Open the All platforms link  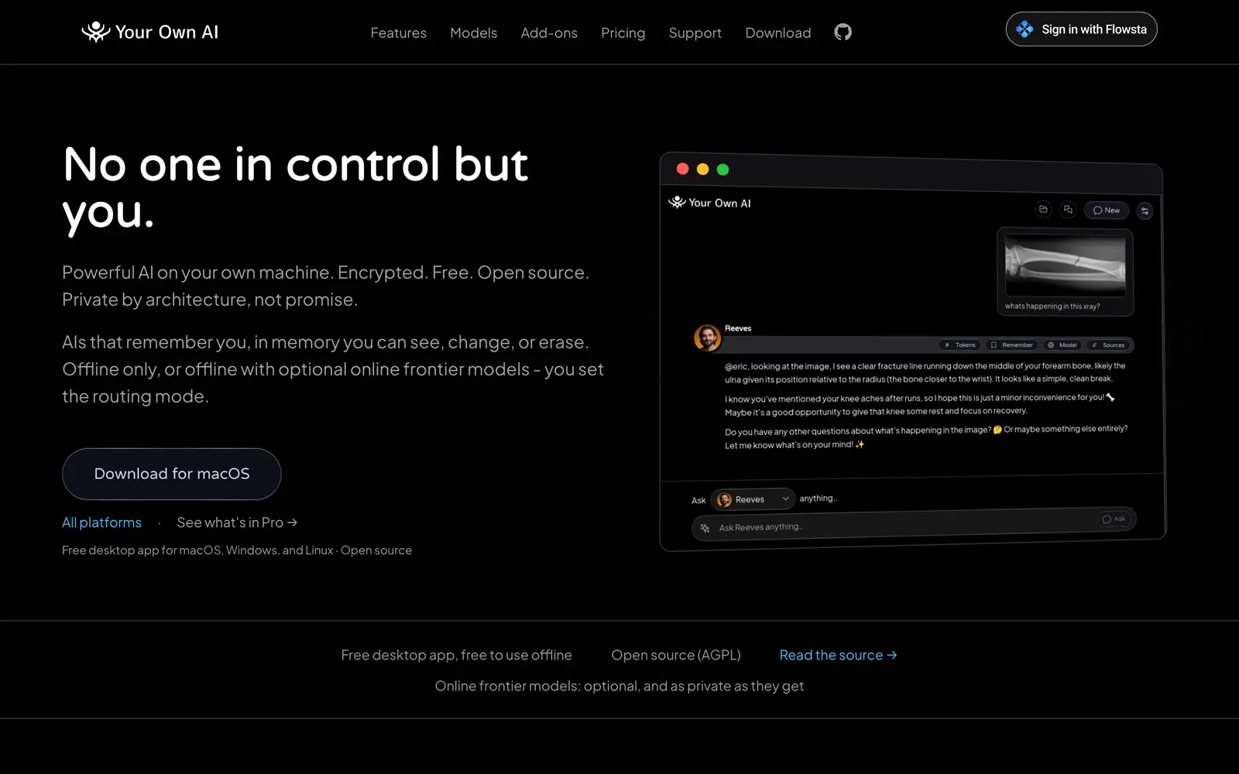tap(101, 522)
